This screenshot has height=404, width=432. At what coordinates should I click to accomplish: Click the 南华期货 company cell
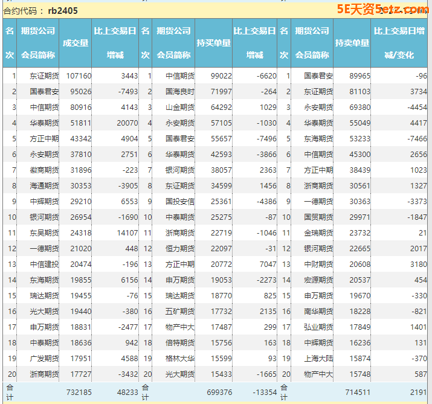[x=318, y=312]
